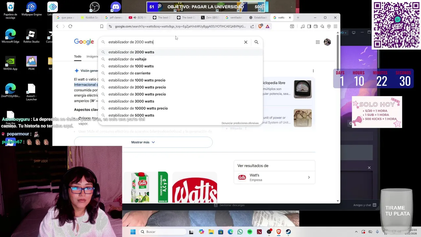Viewport: 421px width, 237px height.
Task: Open the Brave wallet icon
Action: (316, 26)
